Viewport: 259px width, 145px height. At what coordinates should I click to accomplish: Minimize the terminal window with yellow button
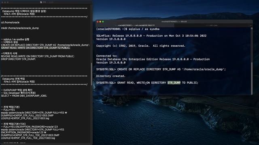tap(100, 22)
